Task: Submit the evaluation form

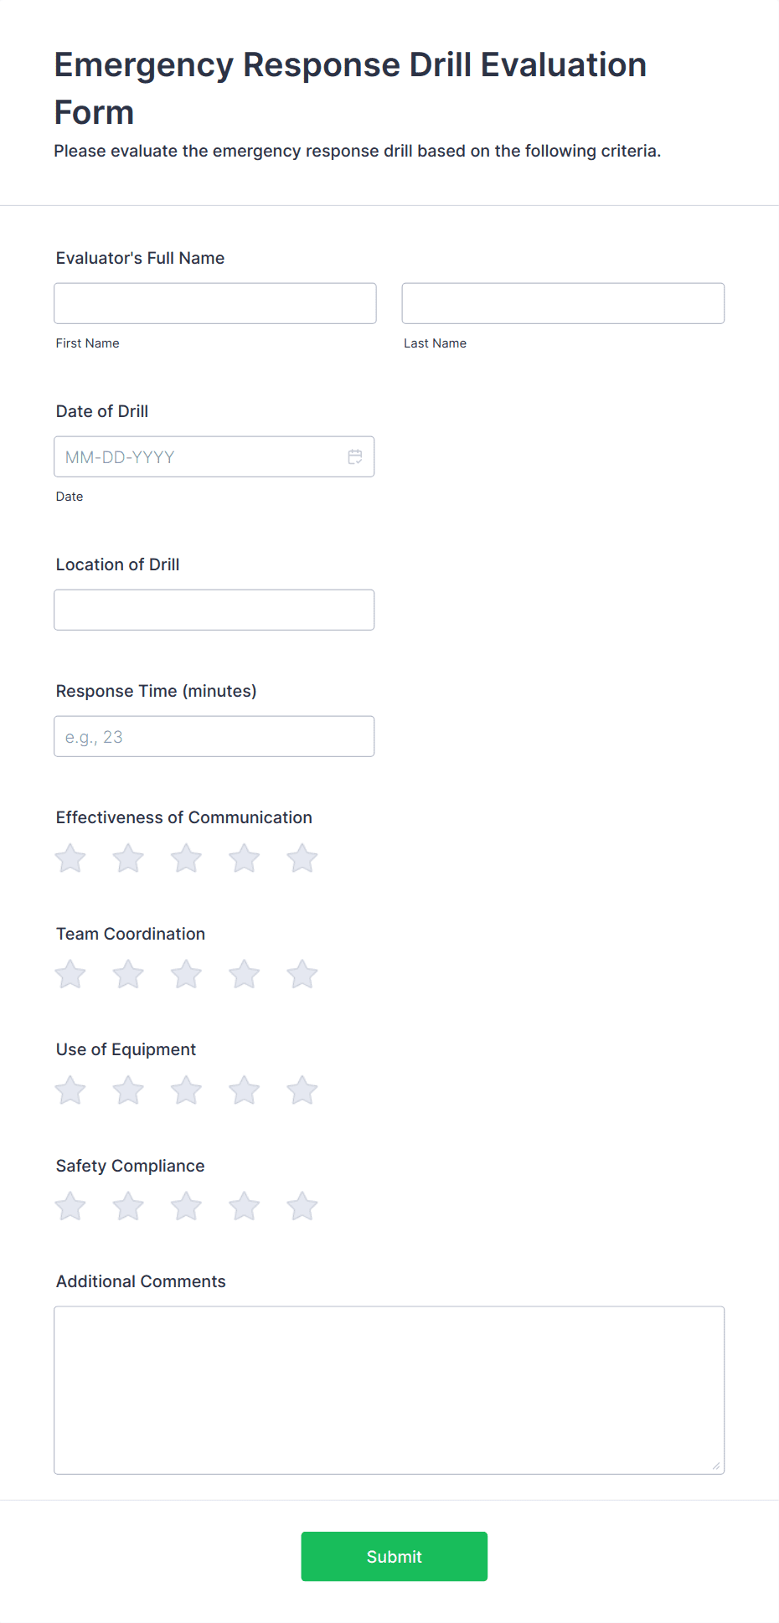Action: pos(395,1556)
